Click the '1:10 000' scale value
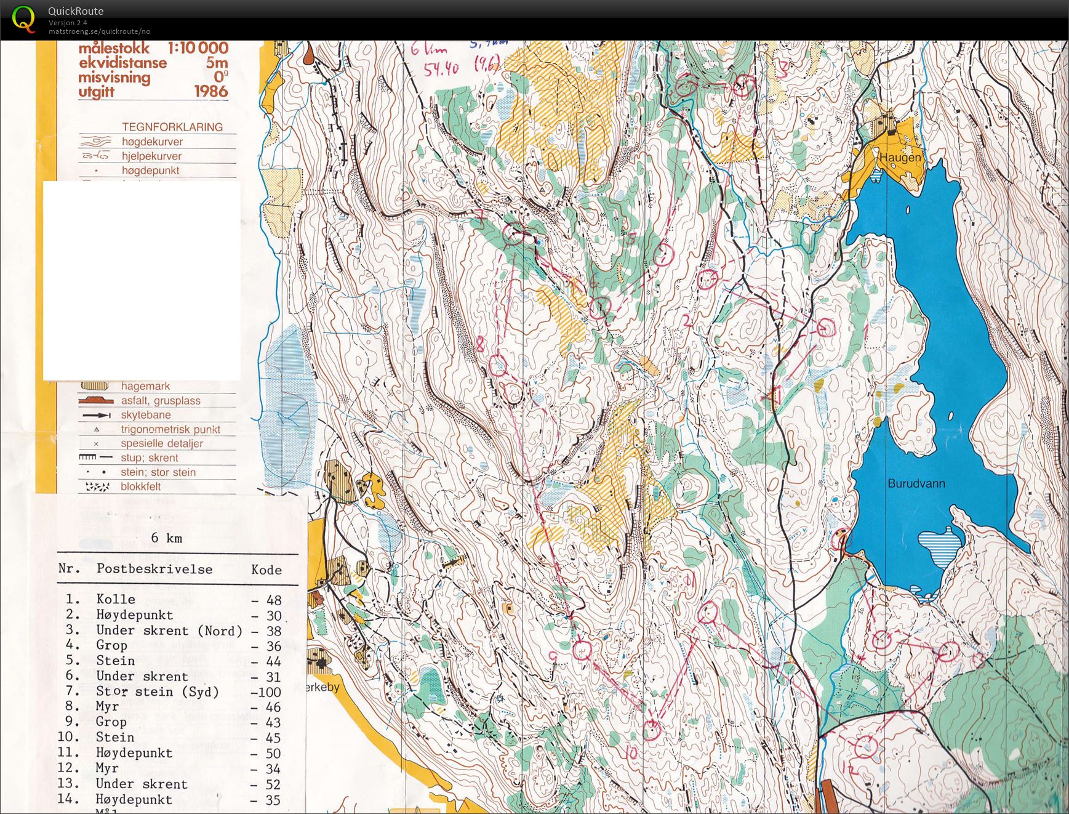Screen dimensions: 1069x814 (x=198, y=47)
